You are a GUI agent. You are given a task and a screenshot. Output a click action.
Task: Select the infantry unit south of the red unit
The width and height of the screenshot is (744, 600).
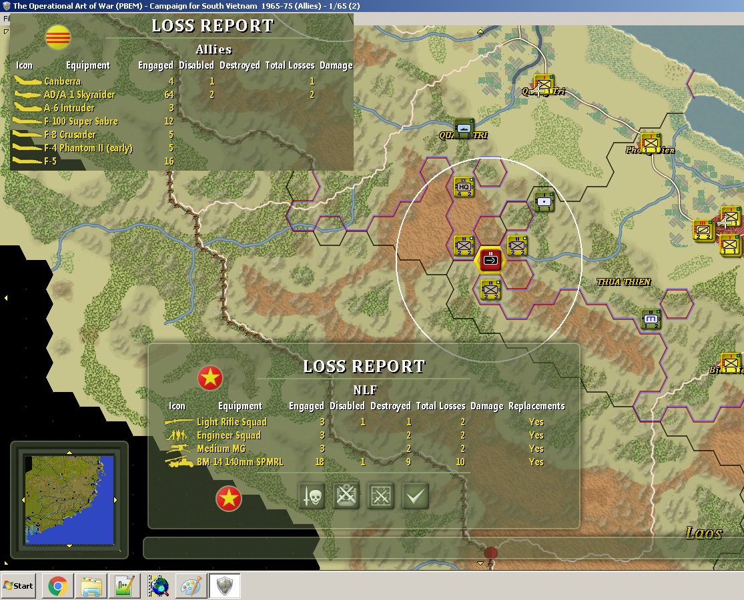click(490, 289)
